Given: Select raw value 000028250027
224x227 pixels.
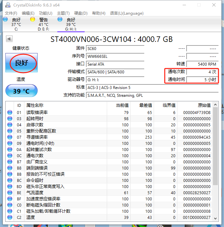Looking at the screenshot, I should (197, 193).
